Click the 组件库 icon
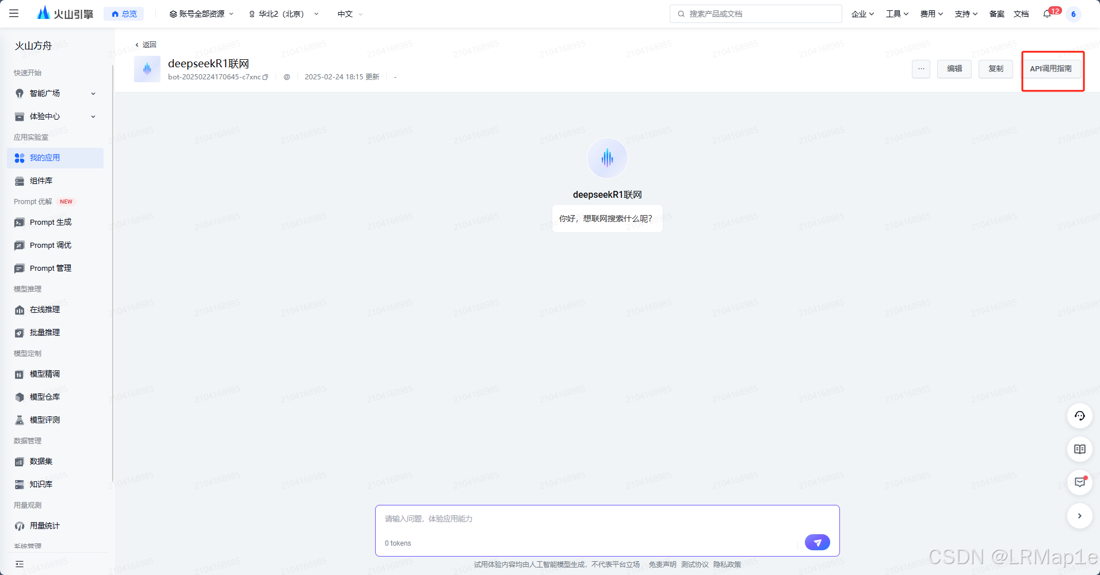The width and height of the screenshot is (1100, 575). point(20,181)
